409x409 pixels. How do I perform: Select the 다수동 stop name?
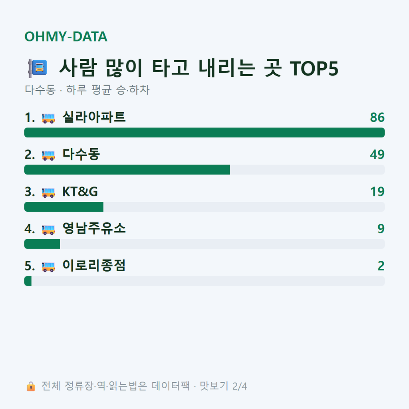click(81, 154)
